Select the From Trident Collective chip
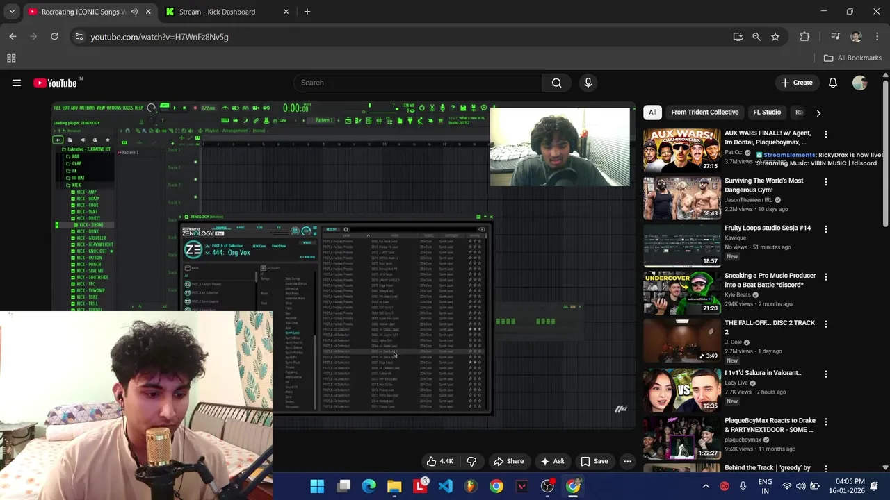Viewport: 890px width, 500px height. [704, 112]
